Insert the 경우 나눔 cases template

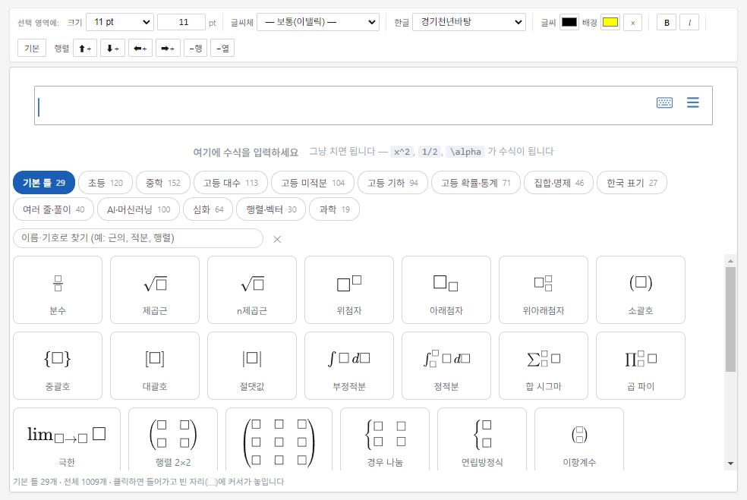click(x=385, y=439)
